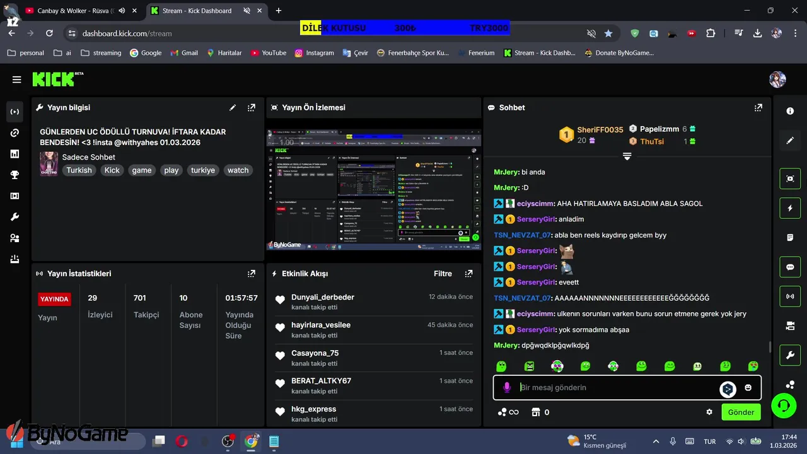Toggle the chat bubble icon in the right sidebar
Image resolution: width=807 pixels, height=454 pixels.
790,267
